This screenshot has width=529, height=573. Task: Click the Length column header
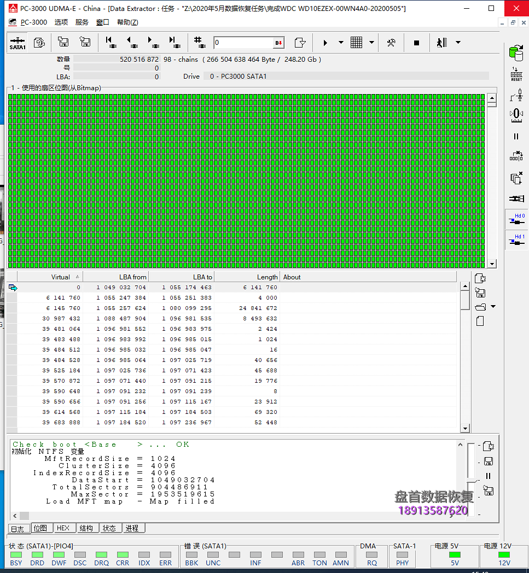point(247,277)
